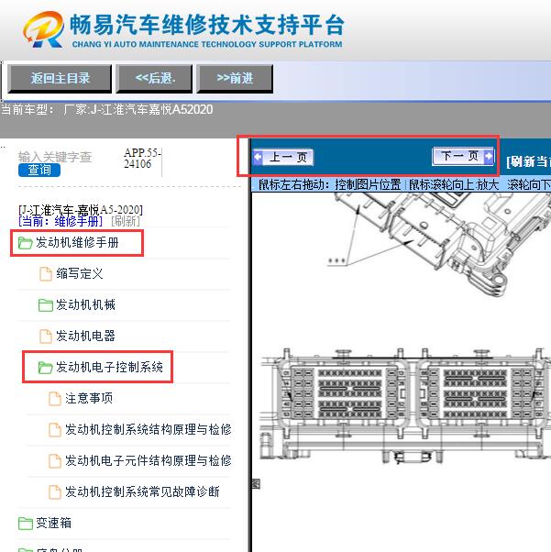Click the 刷新当前 refresh link

(528, 161)
